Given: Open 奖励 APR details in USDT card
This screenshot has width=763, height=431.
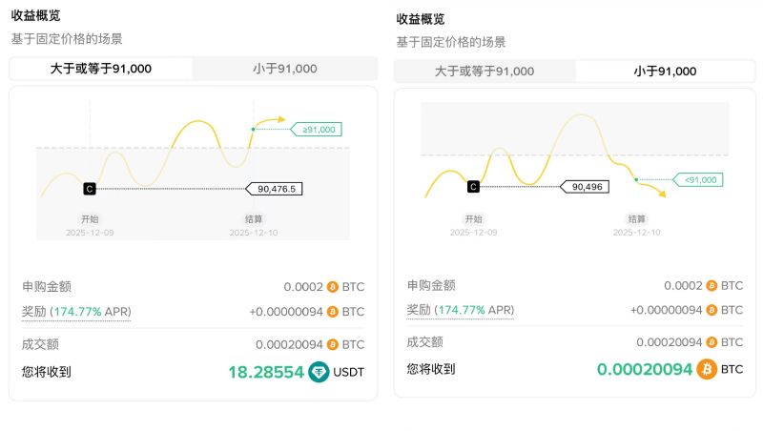Looking at the screenshot, I should click(76, 312).
